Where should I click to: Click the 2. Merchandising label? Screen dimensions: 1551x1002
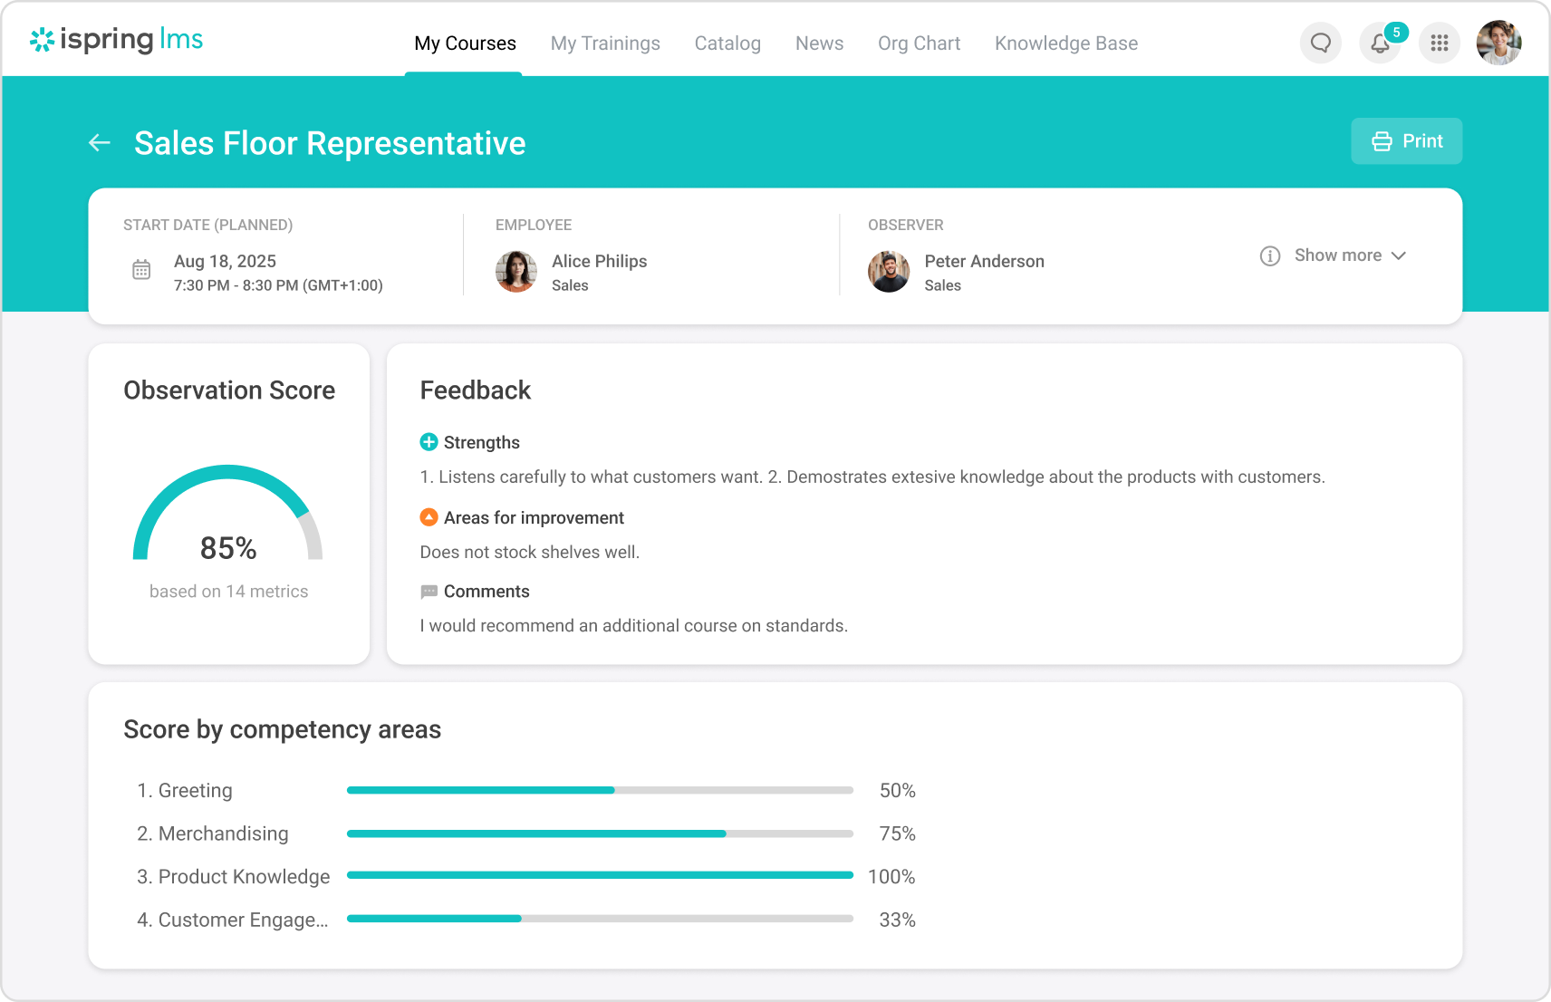pyautogui.click(x=213, y=833)
